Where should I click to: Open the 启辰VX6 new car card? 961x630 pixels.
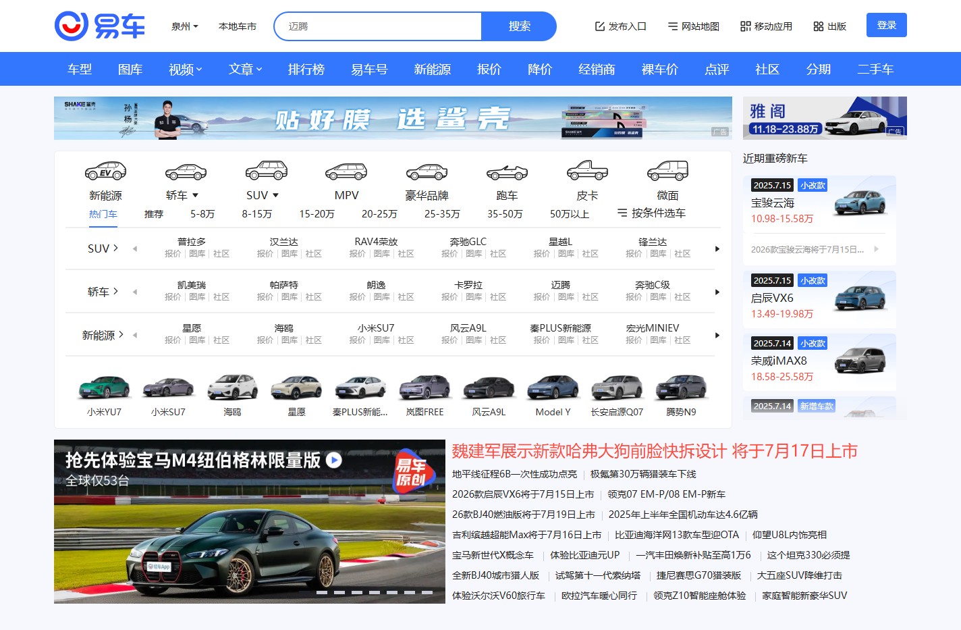(819, 300)
